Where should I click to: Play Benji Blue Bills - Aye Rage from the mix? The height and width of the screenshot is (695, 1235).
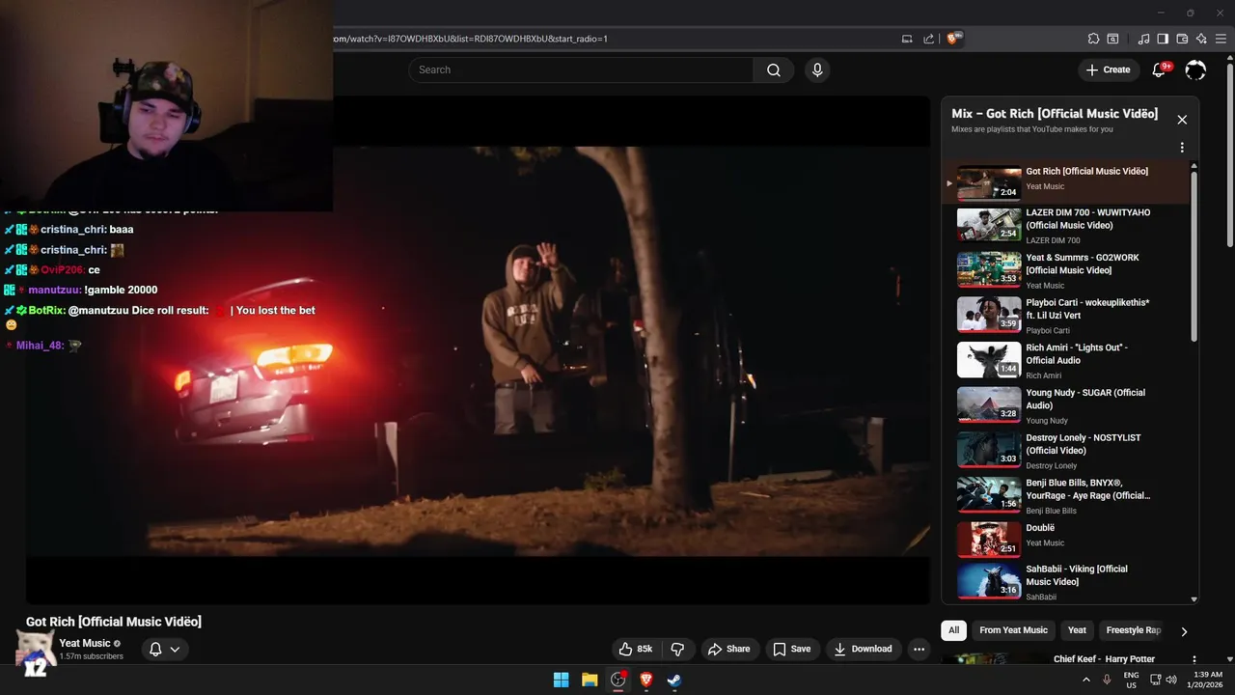tap(1066, 496)
